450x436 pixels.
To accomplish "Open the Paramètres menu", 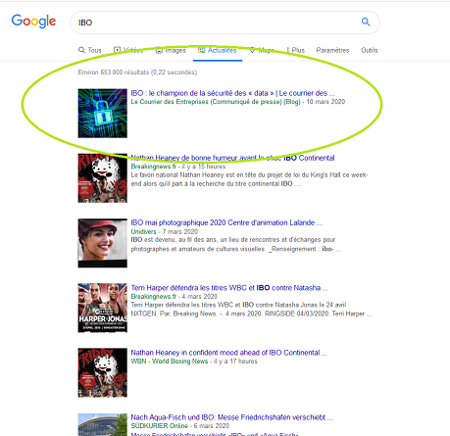I will [x=332, y=50].
